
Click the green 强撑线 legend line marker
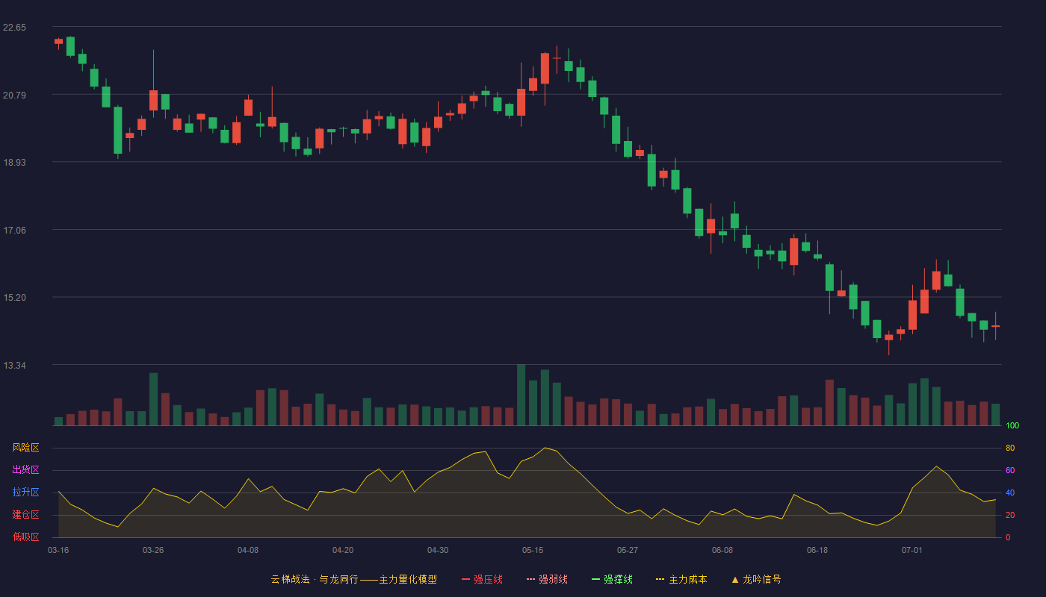(x=595, y=579)
